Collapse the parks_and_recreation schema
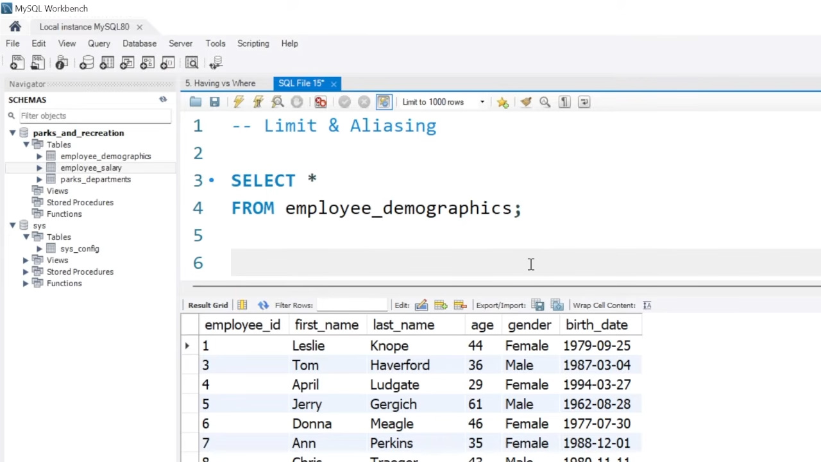This screenshot has width=821, height=462. [x=12, y=133]
